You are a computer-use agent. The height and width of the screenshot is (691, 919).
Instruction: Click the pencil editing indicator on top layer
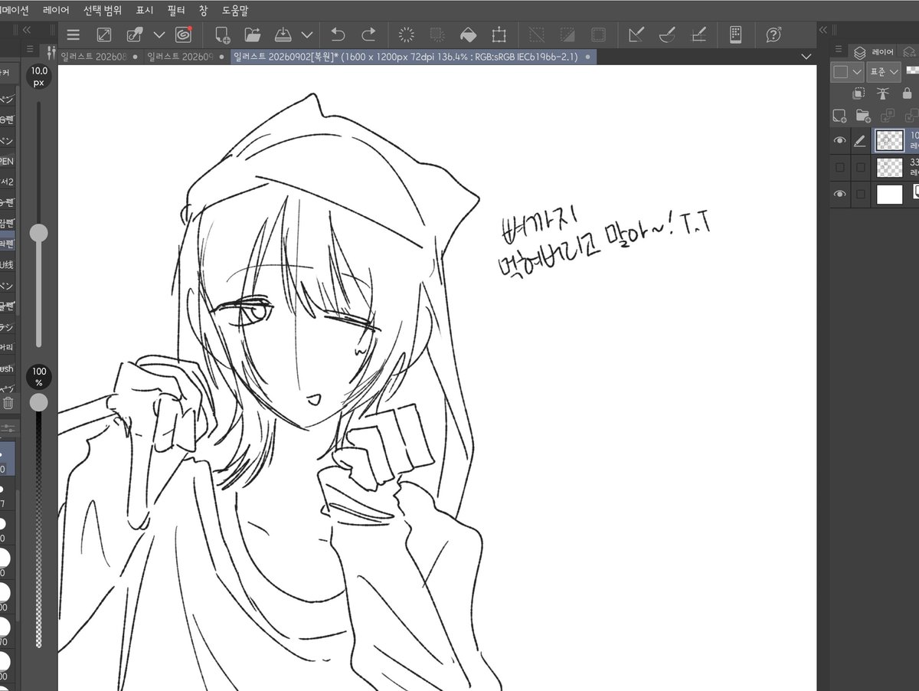click(860, 141)
